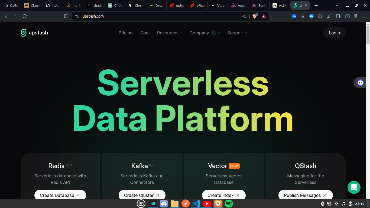This screenshot has width=370, height=208.
Task: Switch to the ChatGPT tab
Action: [x=115, y=5]
